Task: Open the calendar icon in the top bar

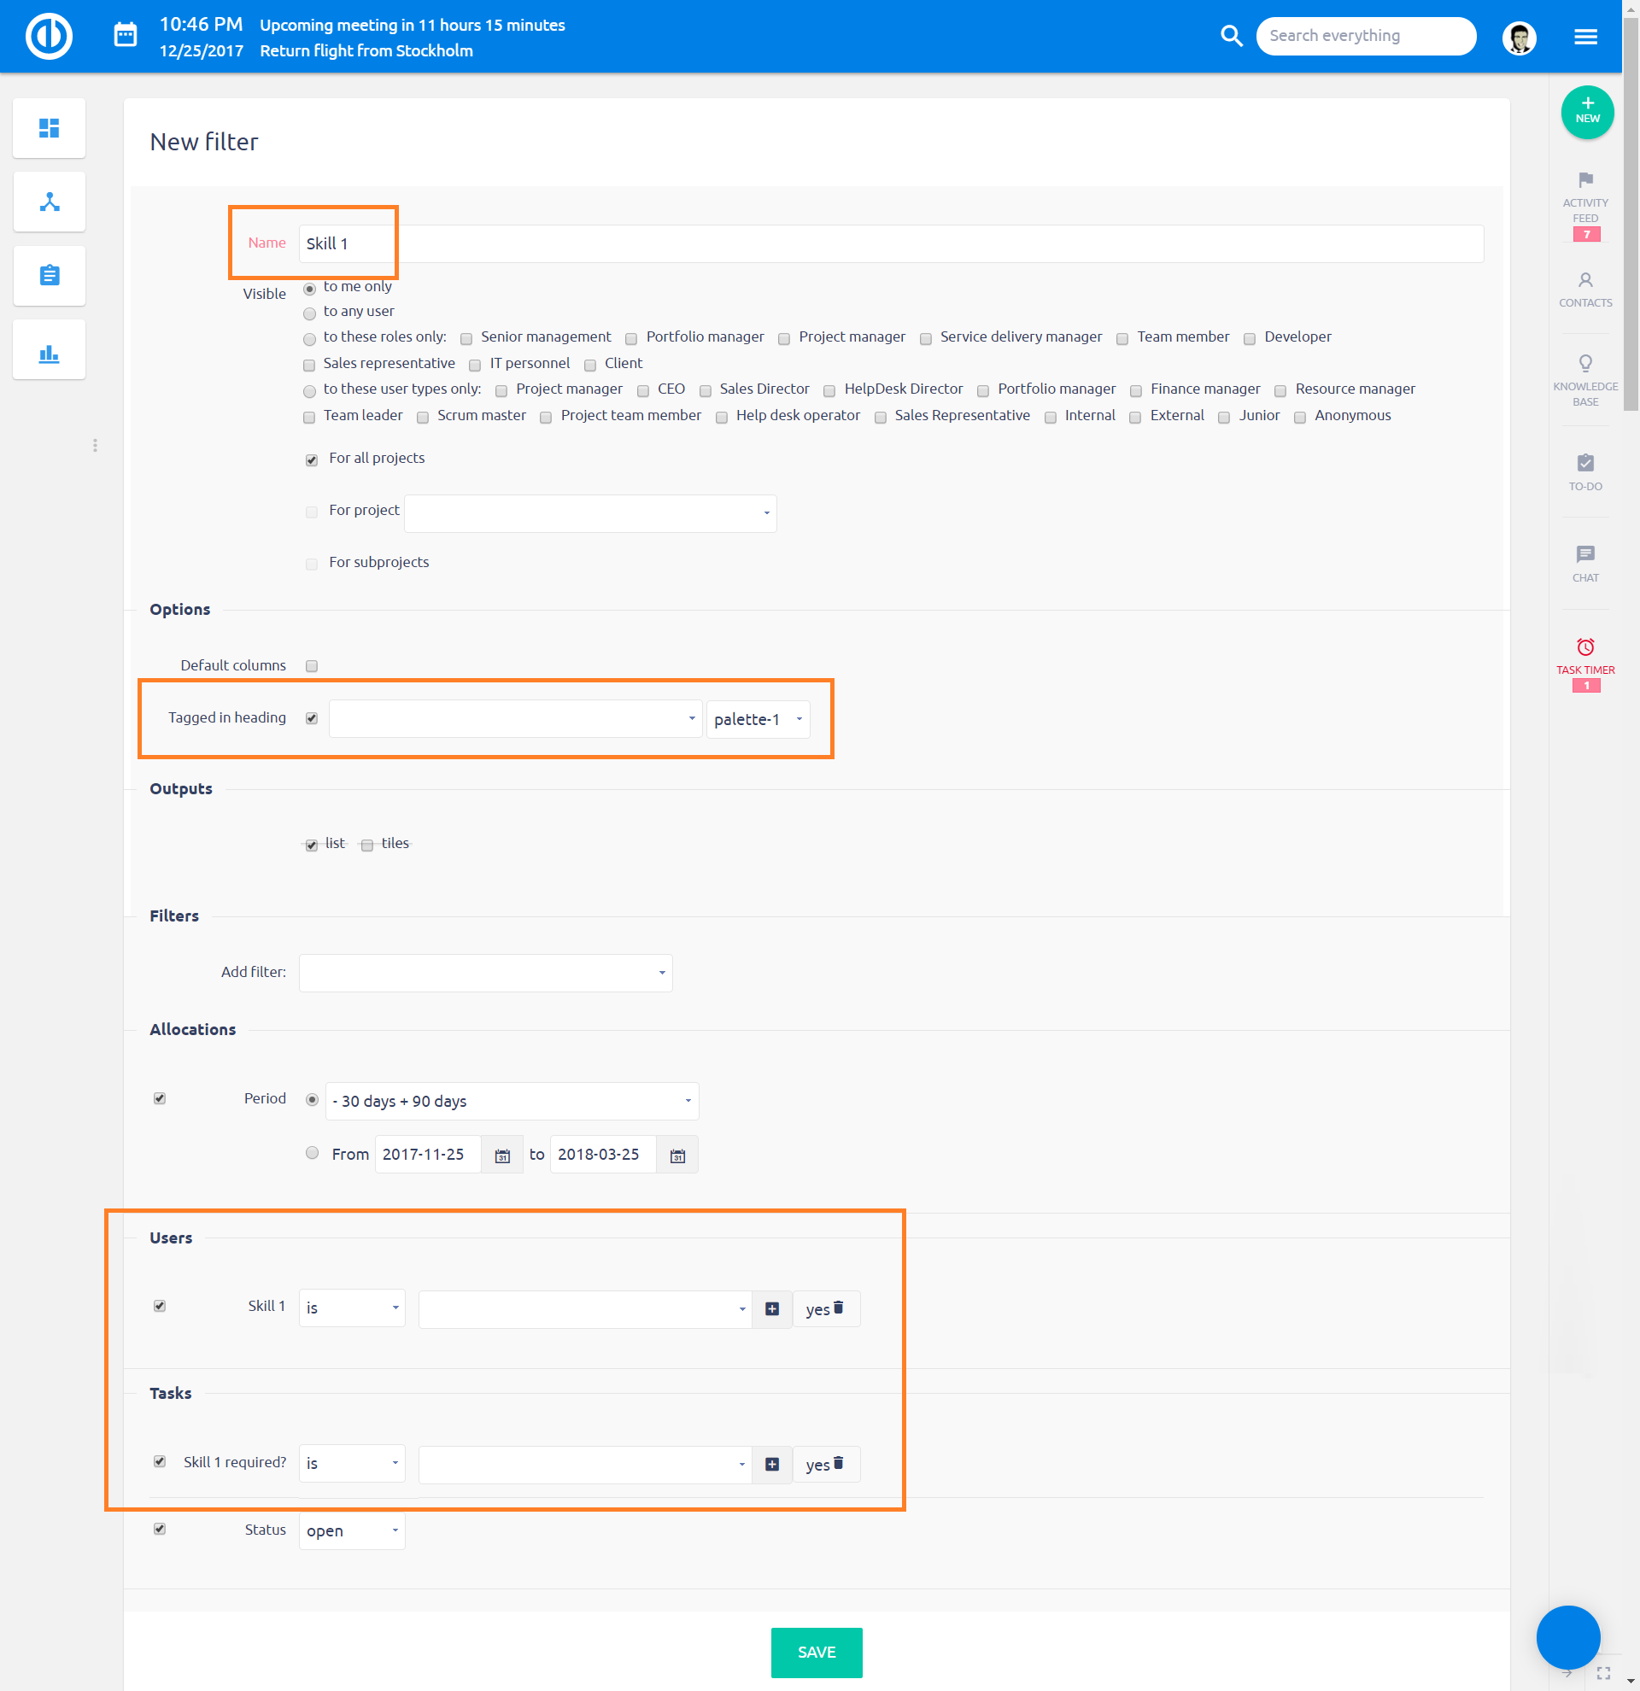Action: (126, 35)
